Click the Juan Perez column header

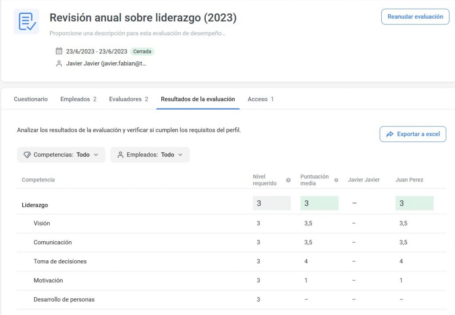409,180
